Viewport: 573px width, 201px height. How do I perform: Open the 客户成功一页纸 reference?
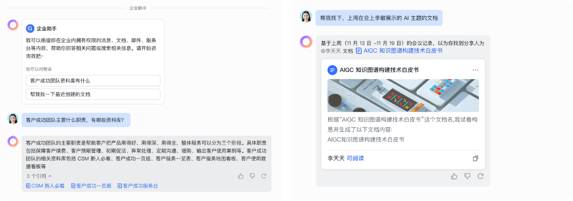(91, 186)
